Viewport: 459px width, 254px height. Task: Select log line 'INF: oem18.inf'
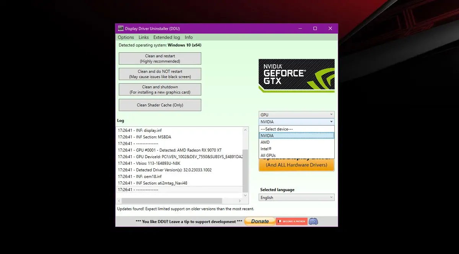click(179, 176)
